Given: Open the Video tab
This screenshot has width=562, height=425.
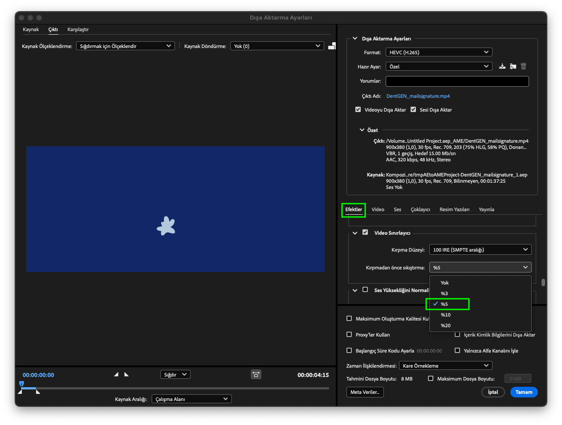Looking at the screenshot, I should [x=378, y=209].
